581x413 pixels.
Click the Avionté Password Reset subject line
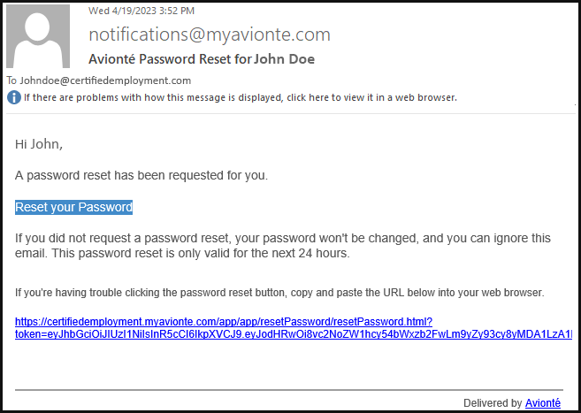click(202, 59)
